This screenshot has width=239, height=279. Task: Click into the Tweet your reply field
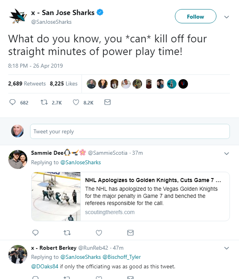pos(129,131)
